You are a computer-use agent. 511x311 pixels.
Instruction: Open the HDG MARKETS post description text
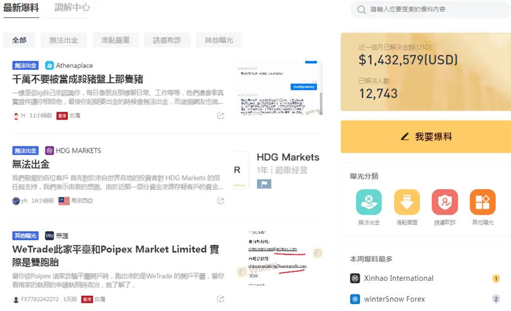pos(118,182)
